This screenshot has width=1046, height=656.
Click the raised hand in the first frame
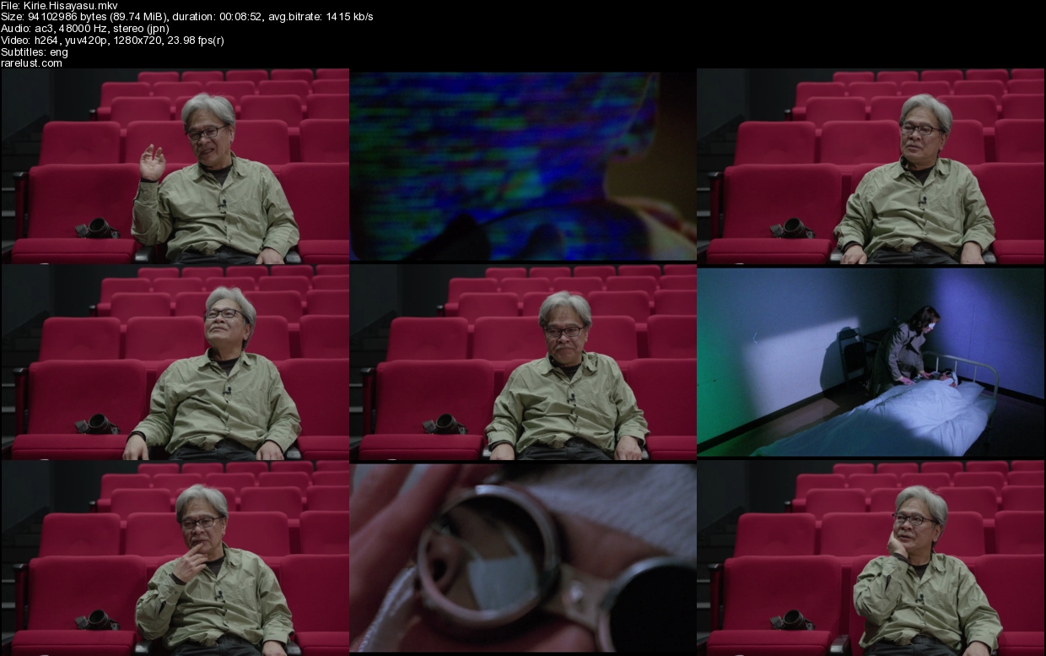pos(152,162)
